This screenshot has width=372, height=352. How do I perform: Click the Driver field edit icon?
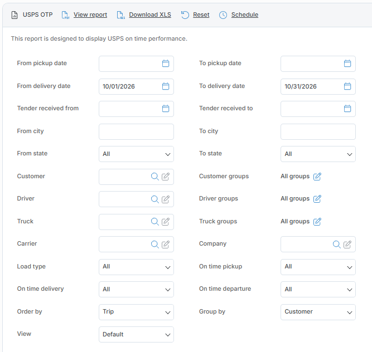click(x=166, y=199)
